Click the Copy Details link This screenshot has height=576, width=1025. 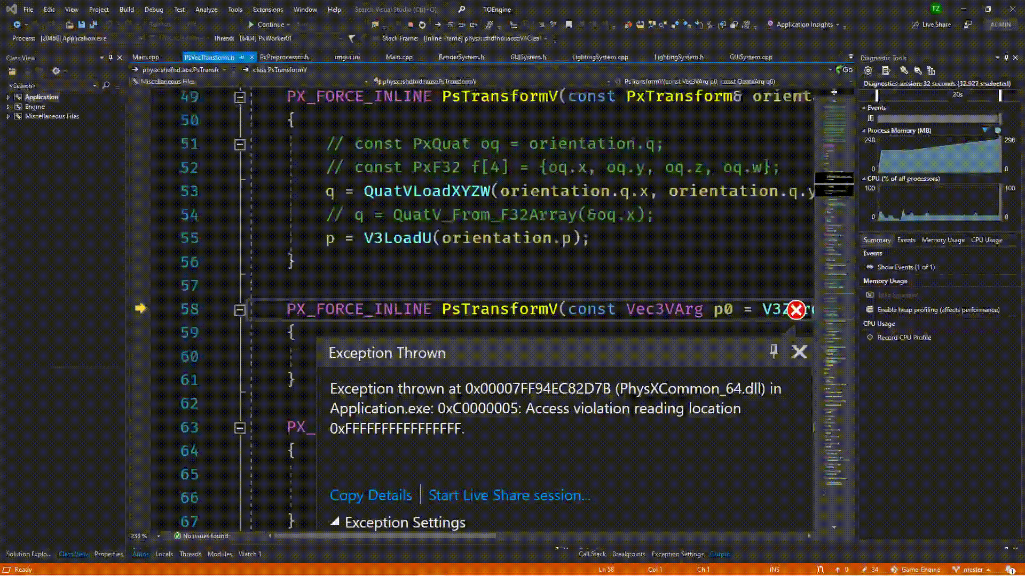(370, 495)
